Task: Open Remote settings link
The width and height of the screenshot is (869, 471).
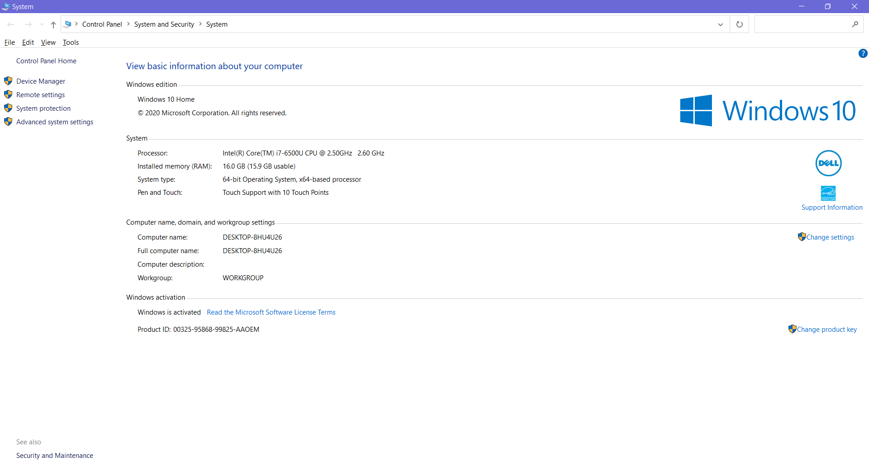Action: (x=40, y=95)
